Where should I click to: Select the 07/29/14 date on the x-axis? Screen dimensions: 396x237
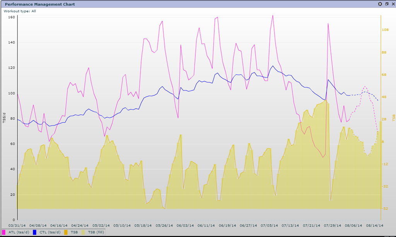pos(332,225)
